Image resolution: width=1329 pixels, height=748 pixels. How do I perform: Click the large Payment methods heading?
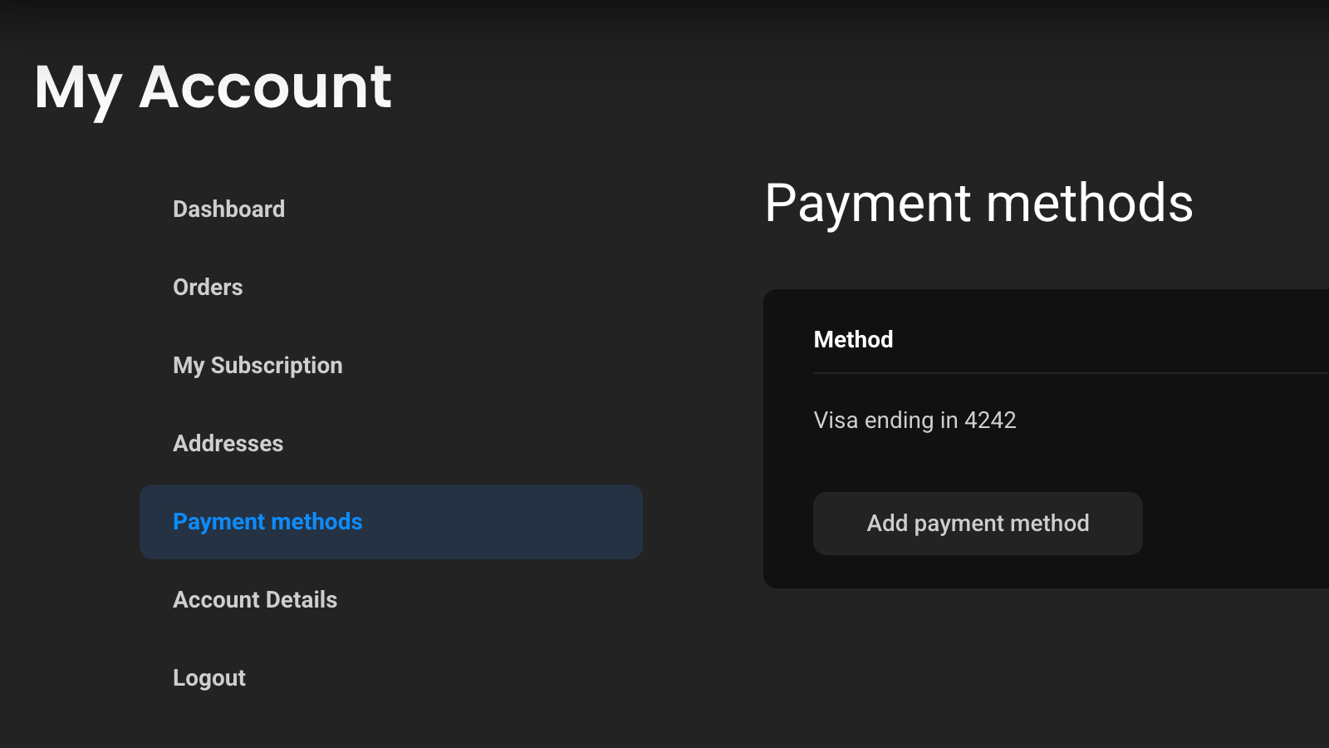[978, 203]
